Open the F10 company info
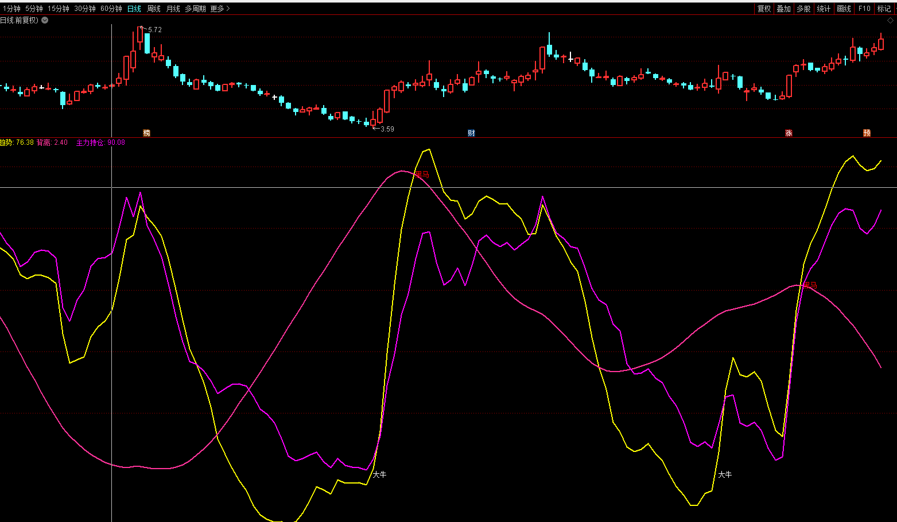 (864, 9)
